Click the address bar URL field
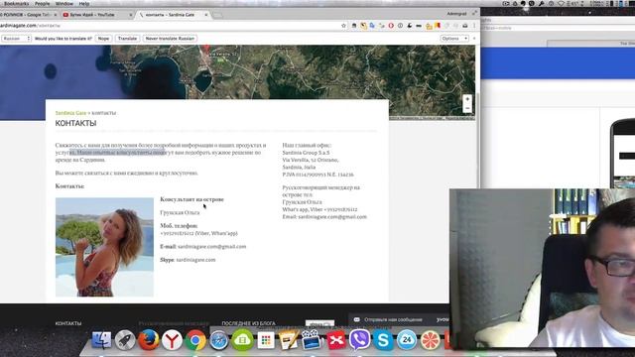Viewport: 635px width, 357px height. [170, 26]
